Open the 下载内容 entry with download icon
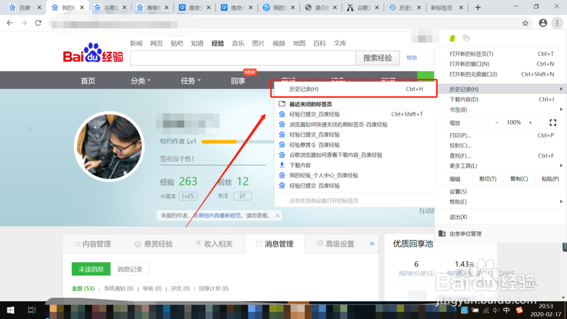 pos(300,165)
